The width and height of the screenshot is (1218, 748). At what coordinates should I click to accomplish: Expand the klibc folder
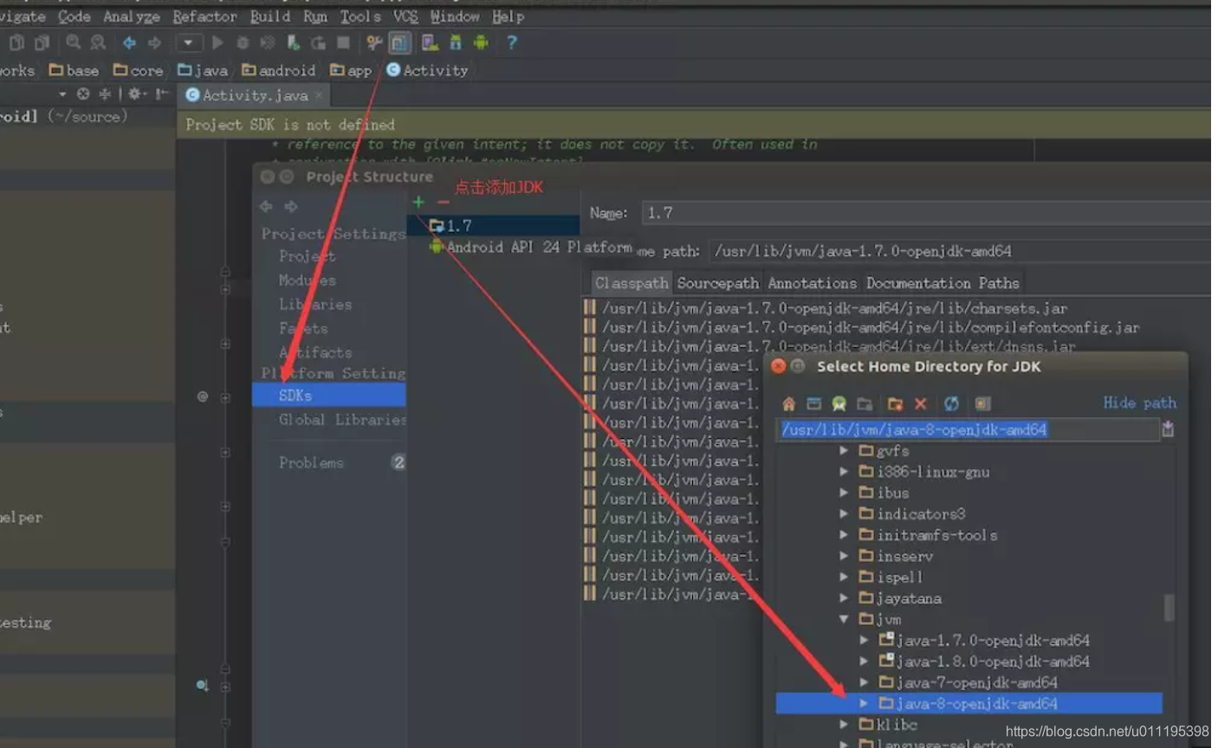pyautogui.click(x=844, y=725)
